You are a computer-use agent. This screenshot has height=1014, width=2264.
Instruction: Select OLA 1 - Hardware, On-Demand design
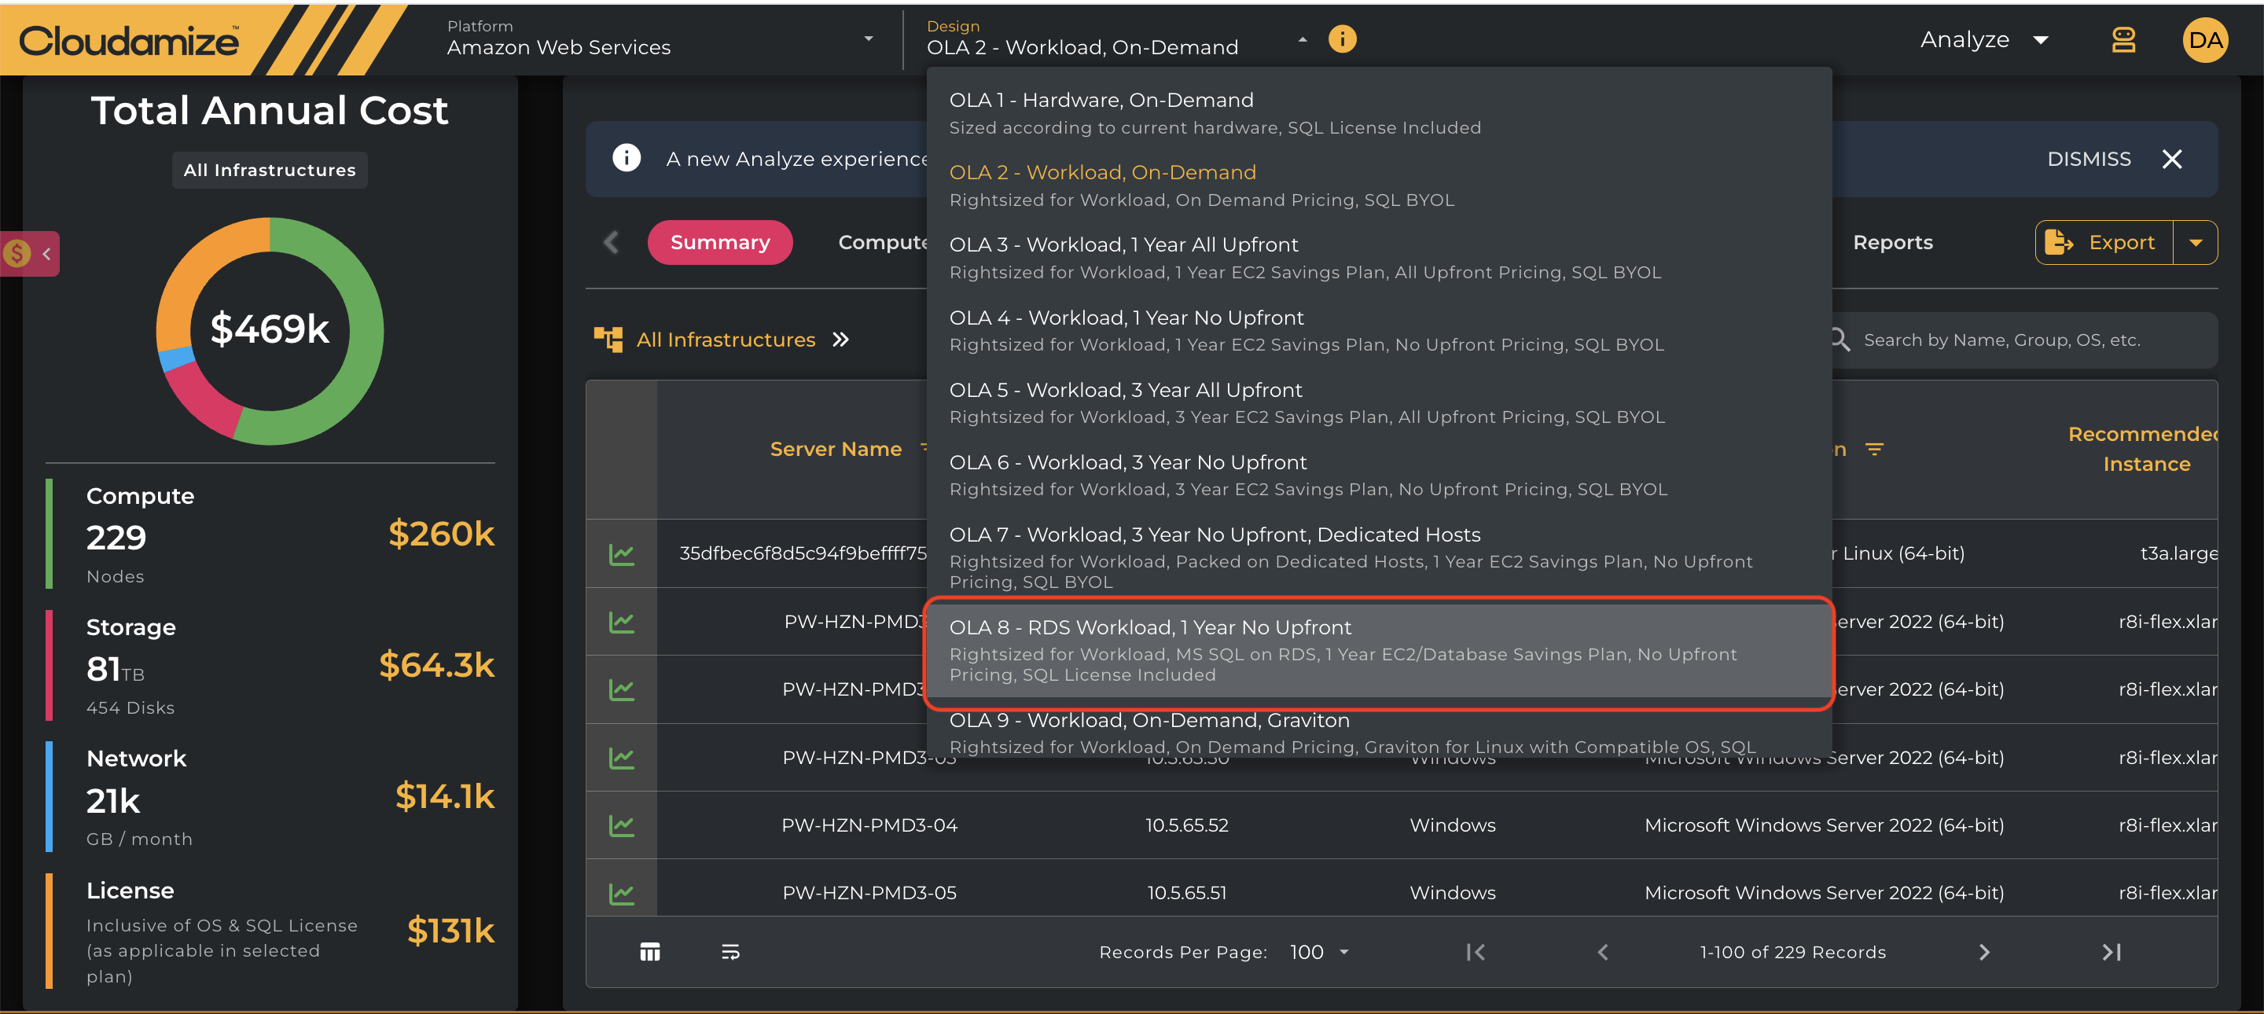1379,113
